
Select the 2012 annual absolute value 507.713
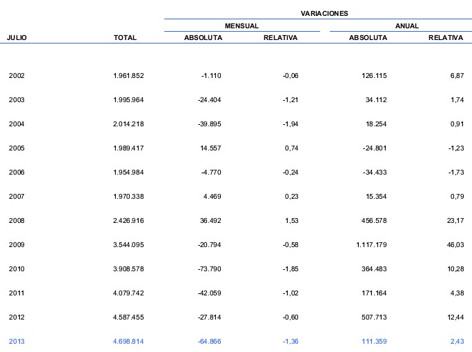[x=372, y=317]
